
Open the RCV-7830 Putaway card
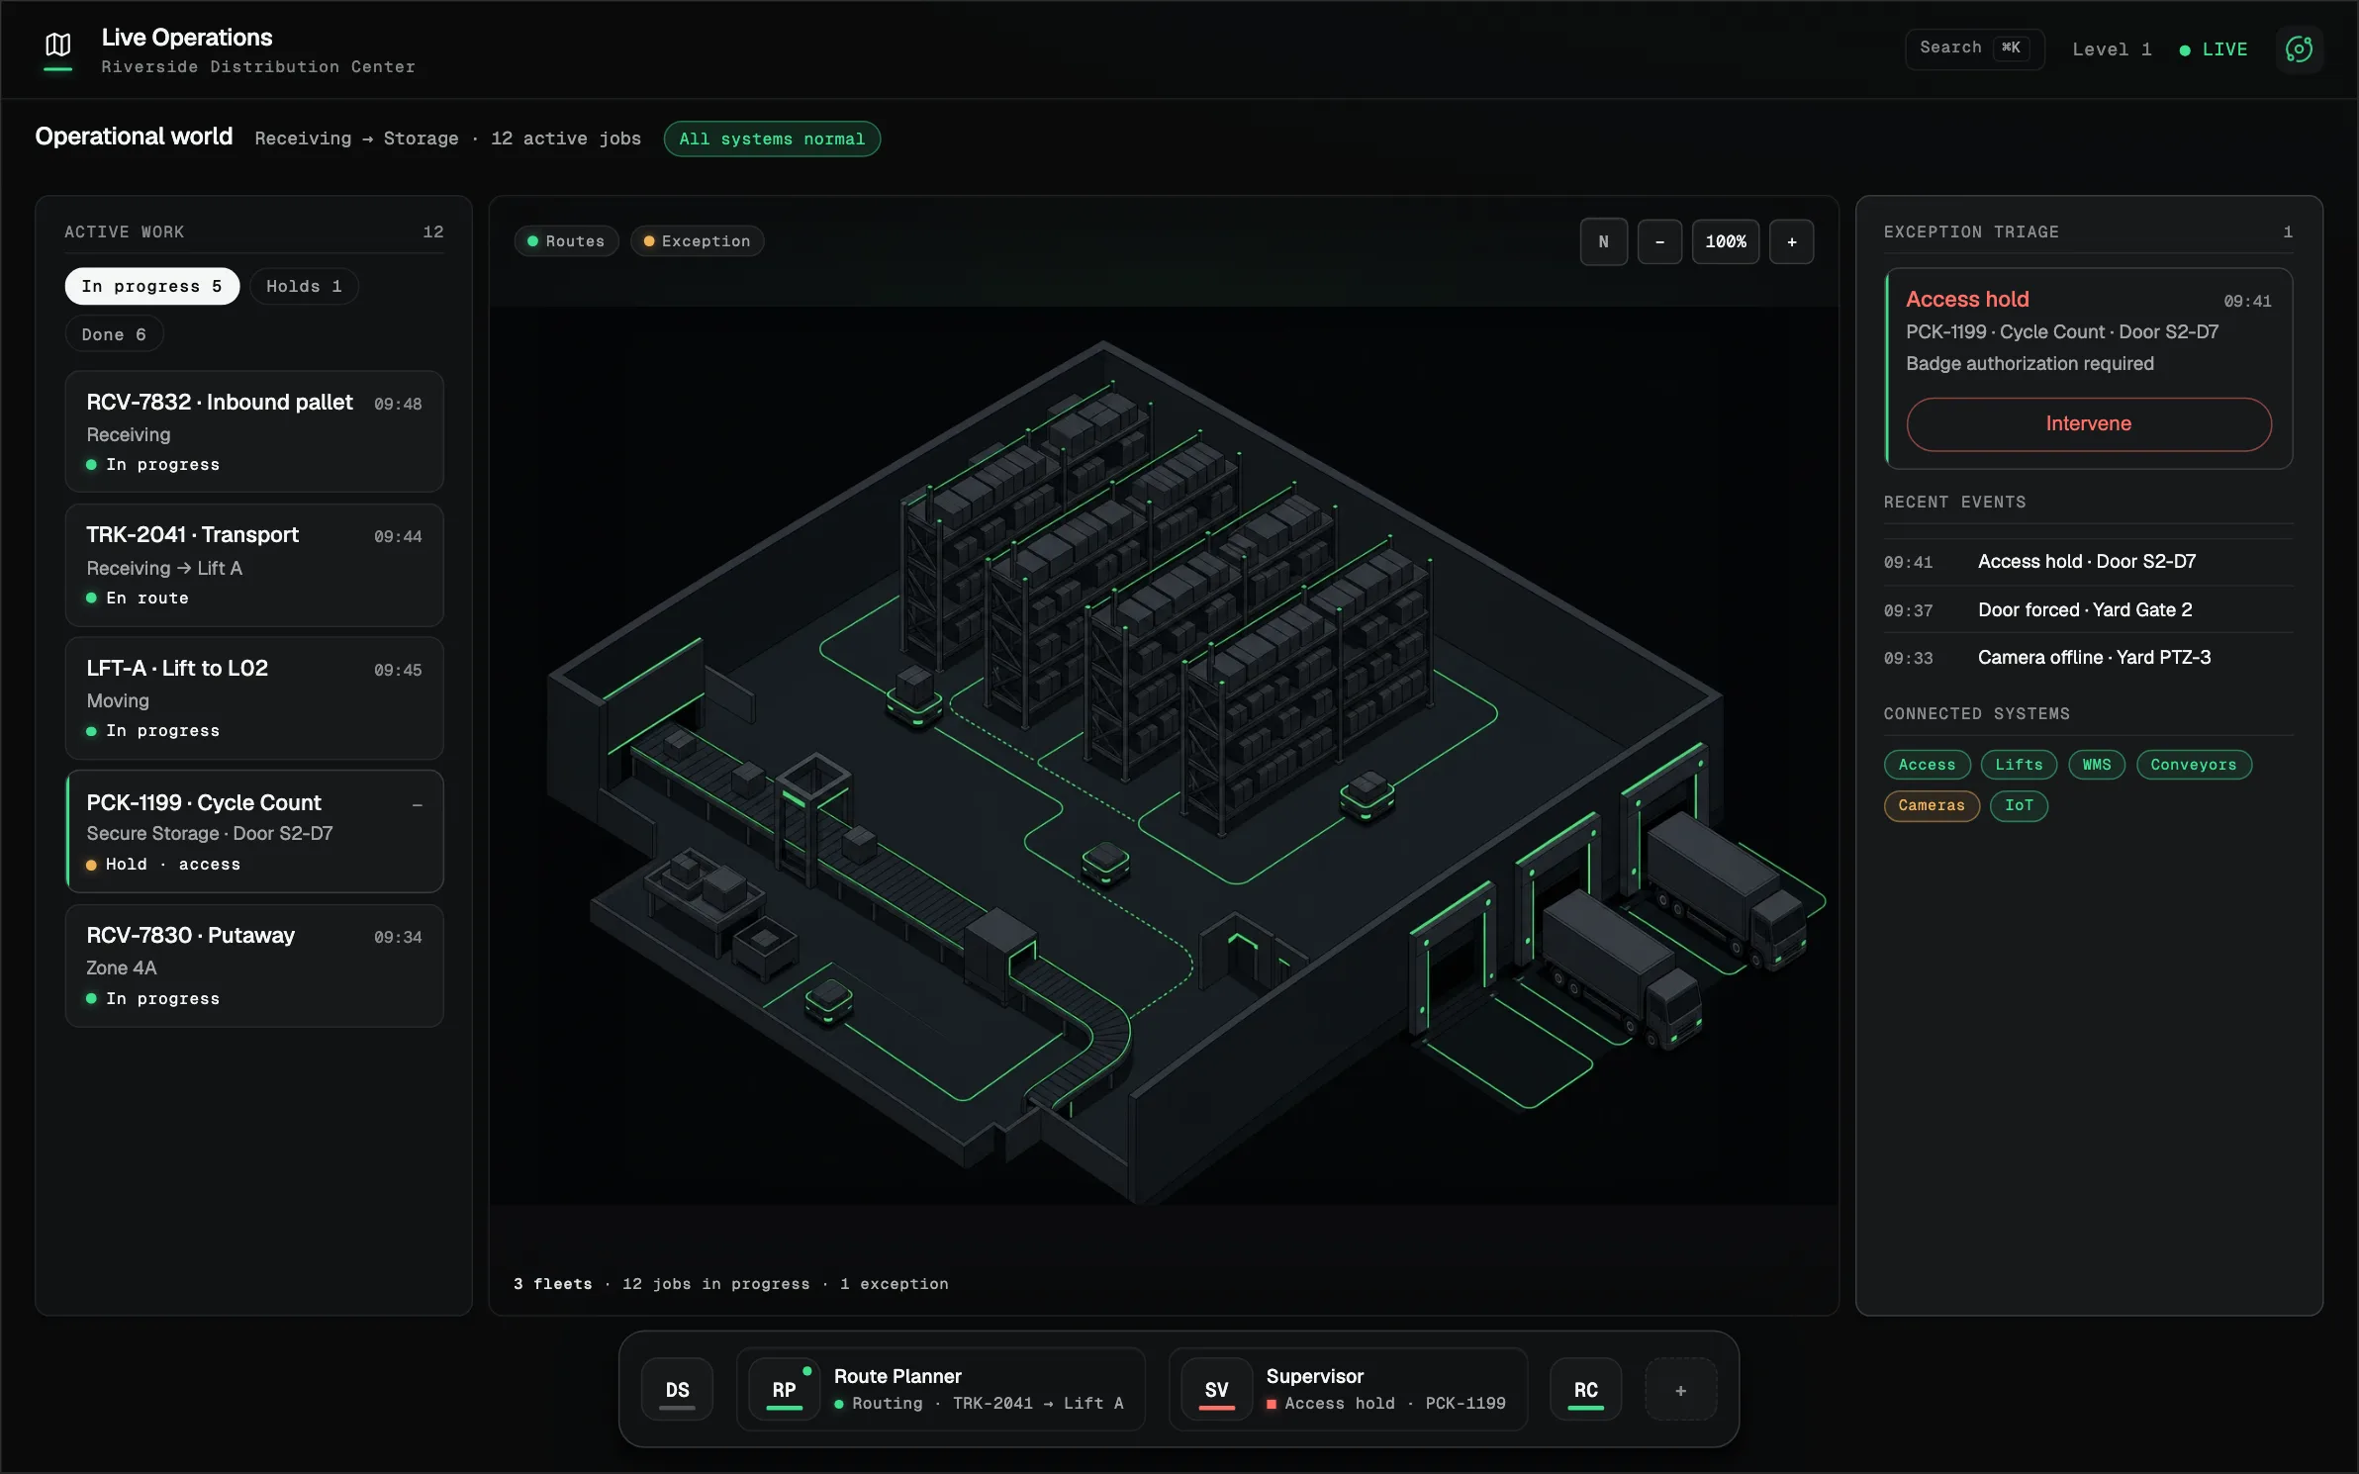254,966
